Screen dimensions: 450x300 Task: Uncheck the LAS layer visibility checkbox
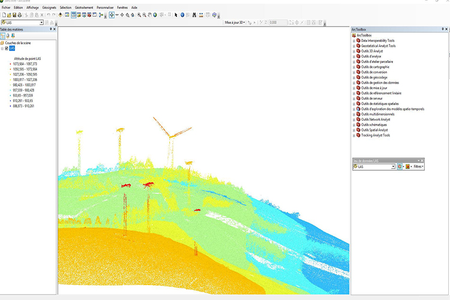(7, 49)
